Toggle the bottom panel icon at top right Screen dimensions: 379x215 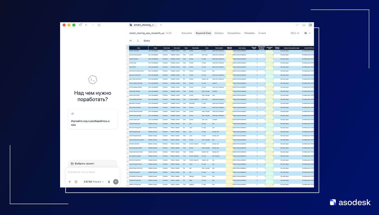click(x=304, y=25)
